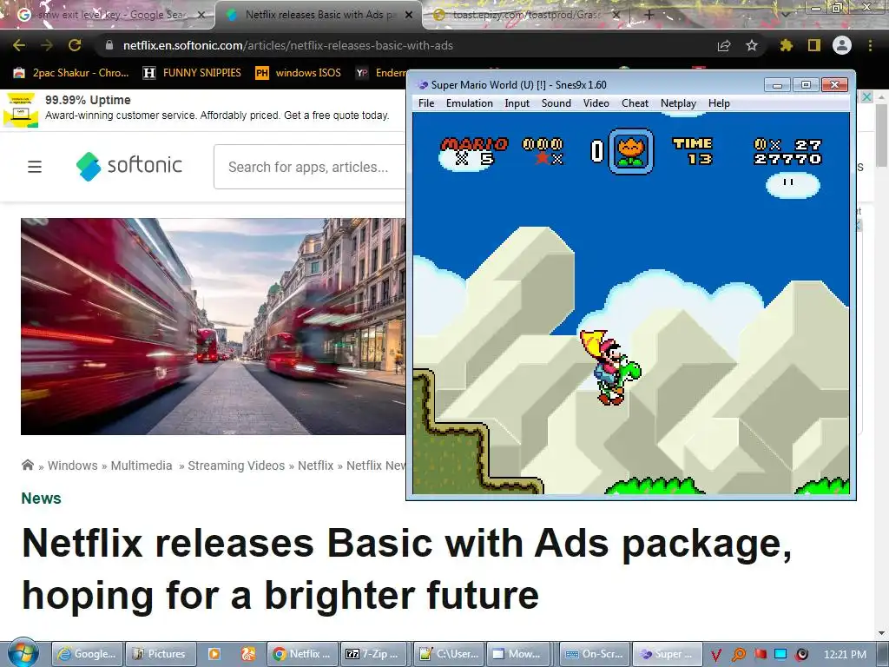
Task: Switch to On-Screen Keyboard taskbar button
Action: tap(594, 654)
